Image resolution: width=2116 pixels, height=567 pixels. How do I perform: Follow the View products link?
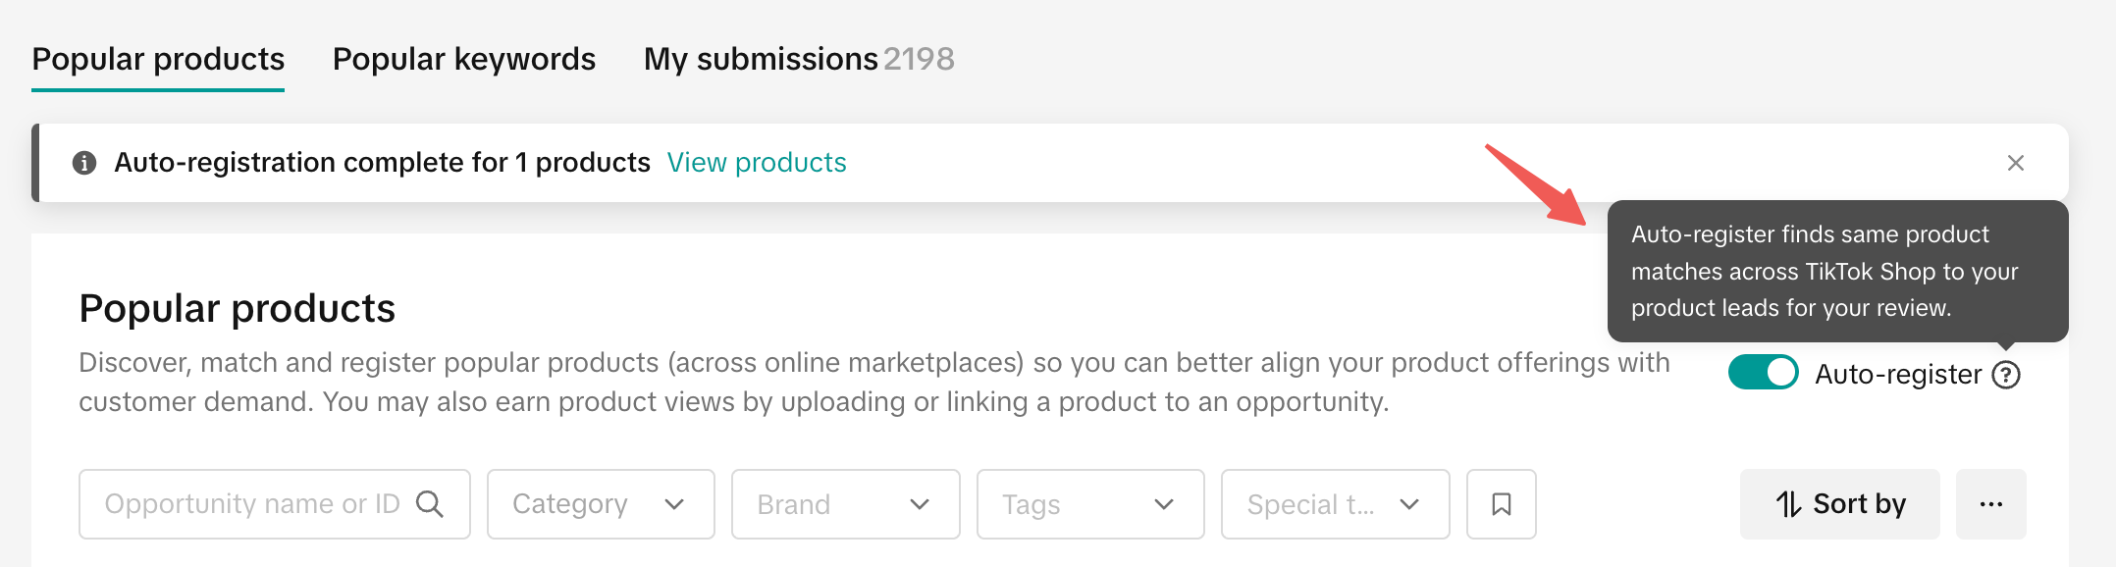(x=757, y=163)
